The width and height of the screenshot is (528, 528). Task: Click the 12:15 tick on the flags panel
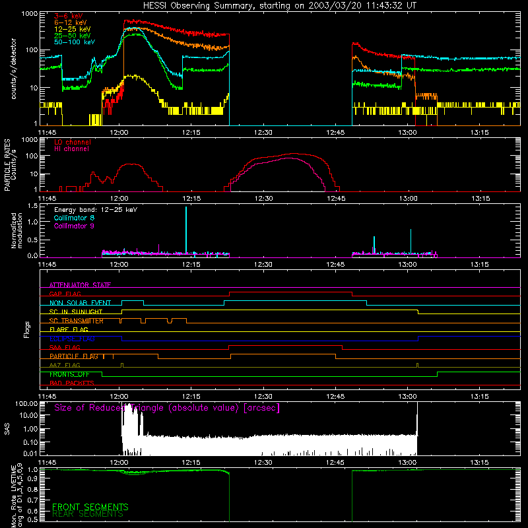click(x=191, y=397)
